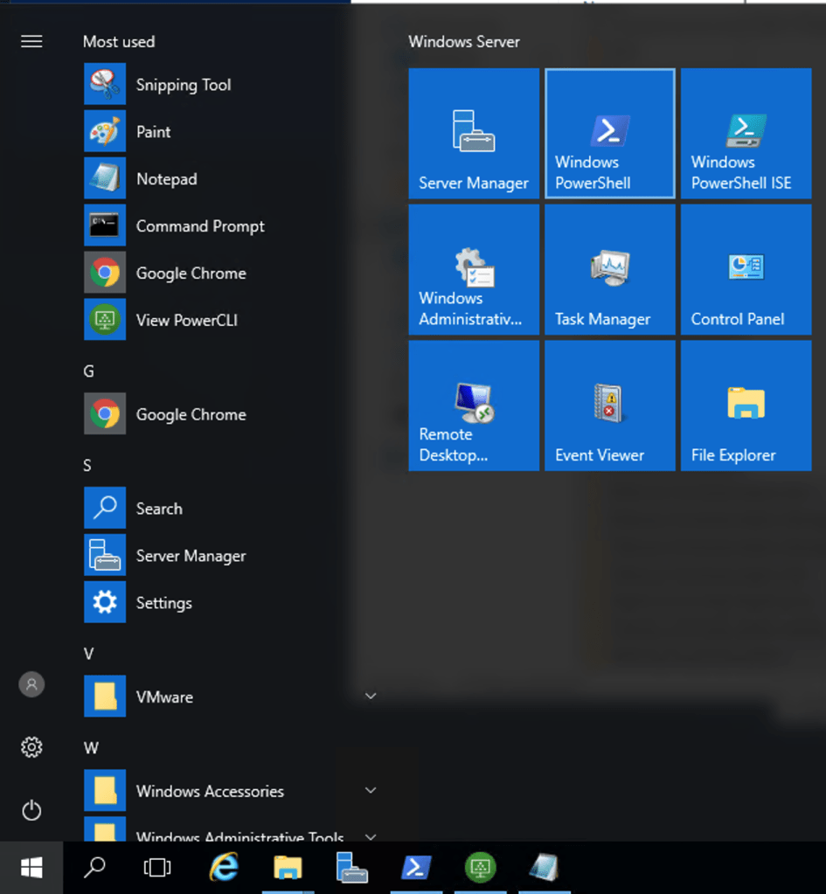The width and height of the screenshot is (826, 894).
Task: Open the Windows Administrative Tools tile
Action: (474, 270)
